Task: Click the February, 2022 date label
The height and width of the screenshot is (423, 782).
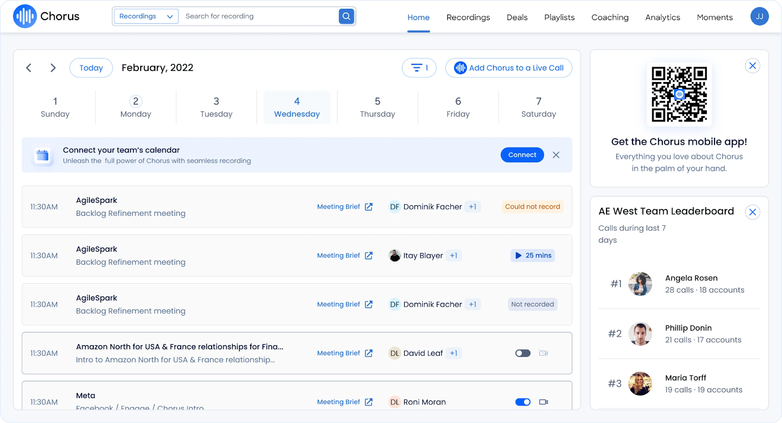Action: [x=157, y=68]
